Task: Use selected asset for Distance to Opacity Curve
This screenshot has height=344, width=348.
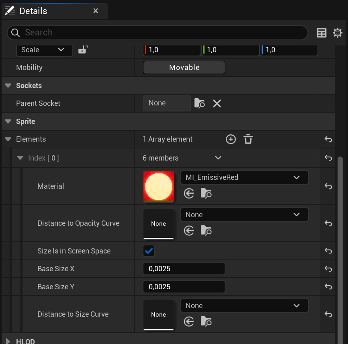Action: coord(189,231)
